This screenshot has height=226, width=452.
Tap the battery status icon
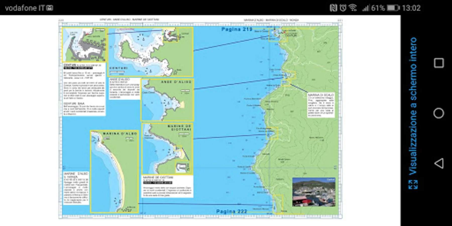(393, 8)
